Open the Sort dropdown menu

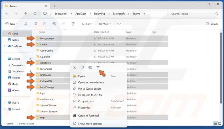(87, 24)
